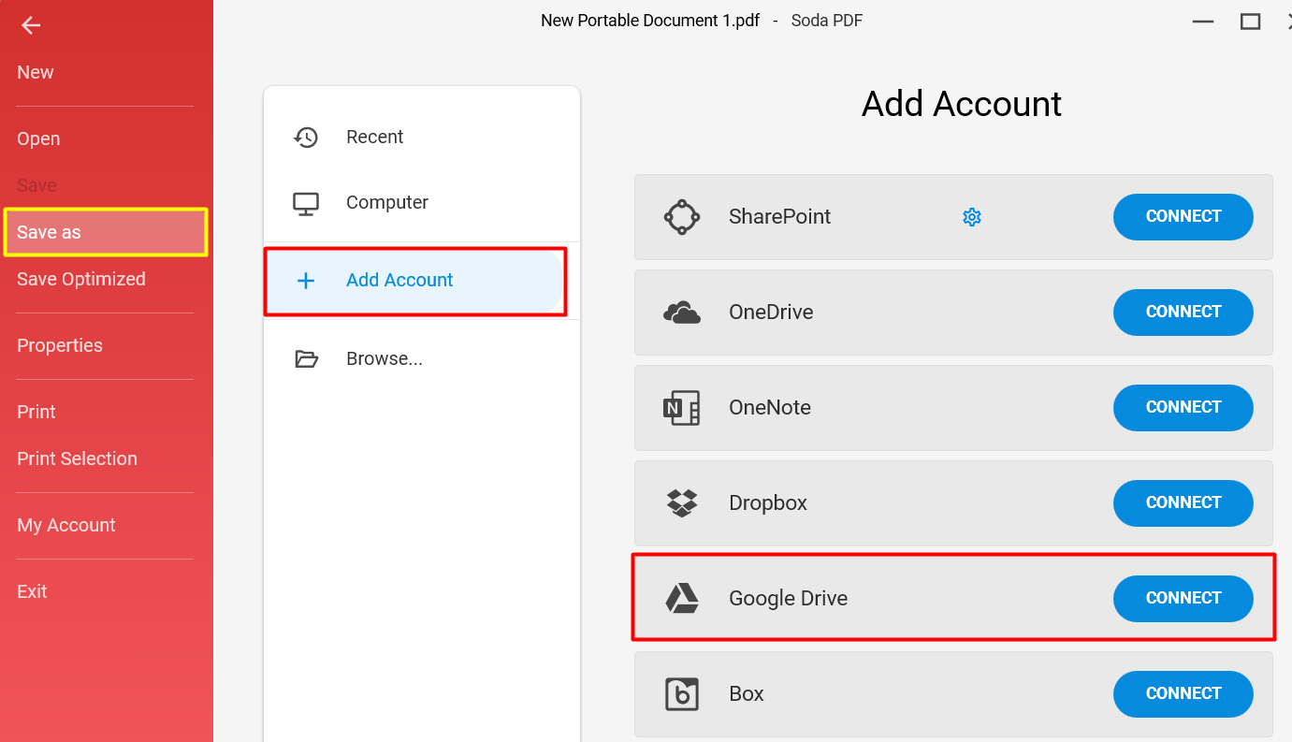Click the SharePoint logo icon

tap(682, 217)
